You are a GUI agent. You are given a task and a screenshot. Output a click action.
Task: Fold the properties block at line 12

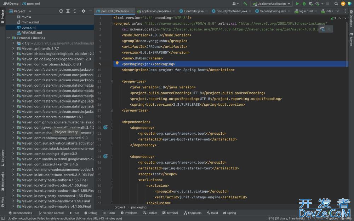point(112,81)
